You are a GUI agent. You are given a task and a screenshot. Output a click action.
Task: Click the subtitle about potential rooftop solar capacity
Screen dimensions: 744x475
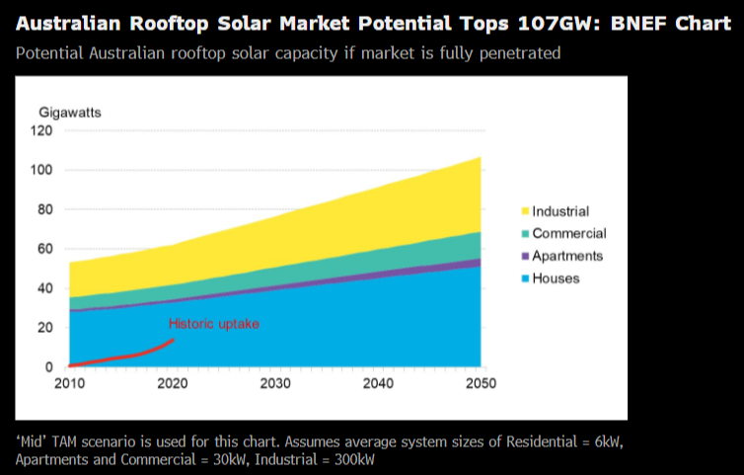(288, 52)
